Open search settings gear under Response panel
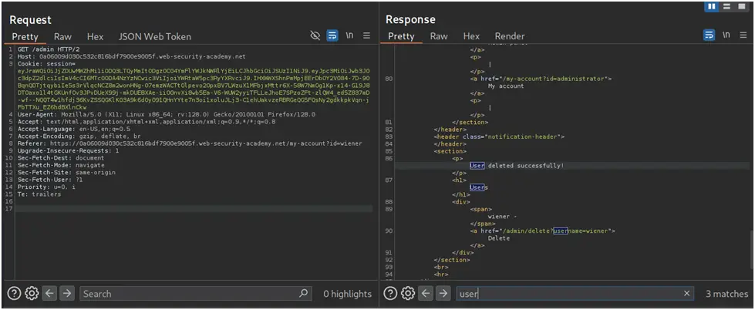Image resolution: width=755 pixels, height=310 pixels. (408, 293)
